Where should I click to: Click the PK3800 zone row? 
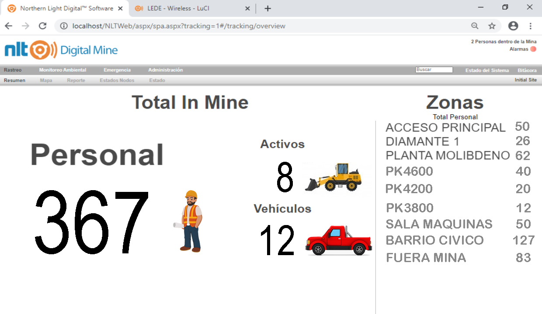click(458, 208)
